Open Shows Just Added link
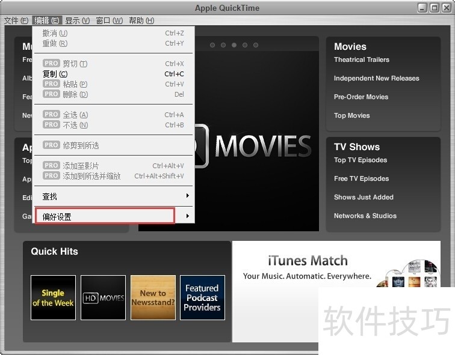This screenshot has width=455, height=355. point(364,197)
